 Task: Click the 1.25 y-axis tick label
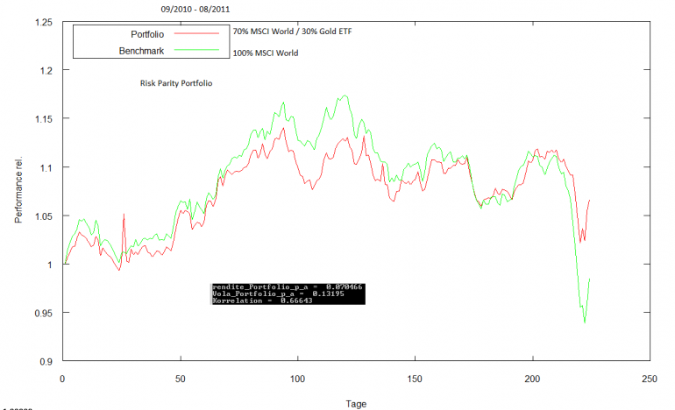click(x=44, y=23)
